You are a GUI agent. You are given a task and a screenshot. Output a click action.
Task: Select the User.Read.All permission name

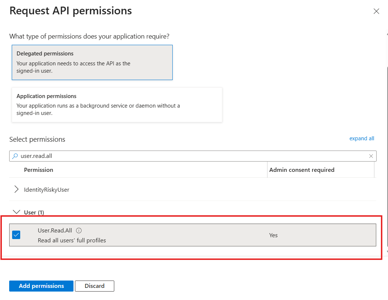tap(55, 231)
